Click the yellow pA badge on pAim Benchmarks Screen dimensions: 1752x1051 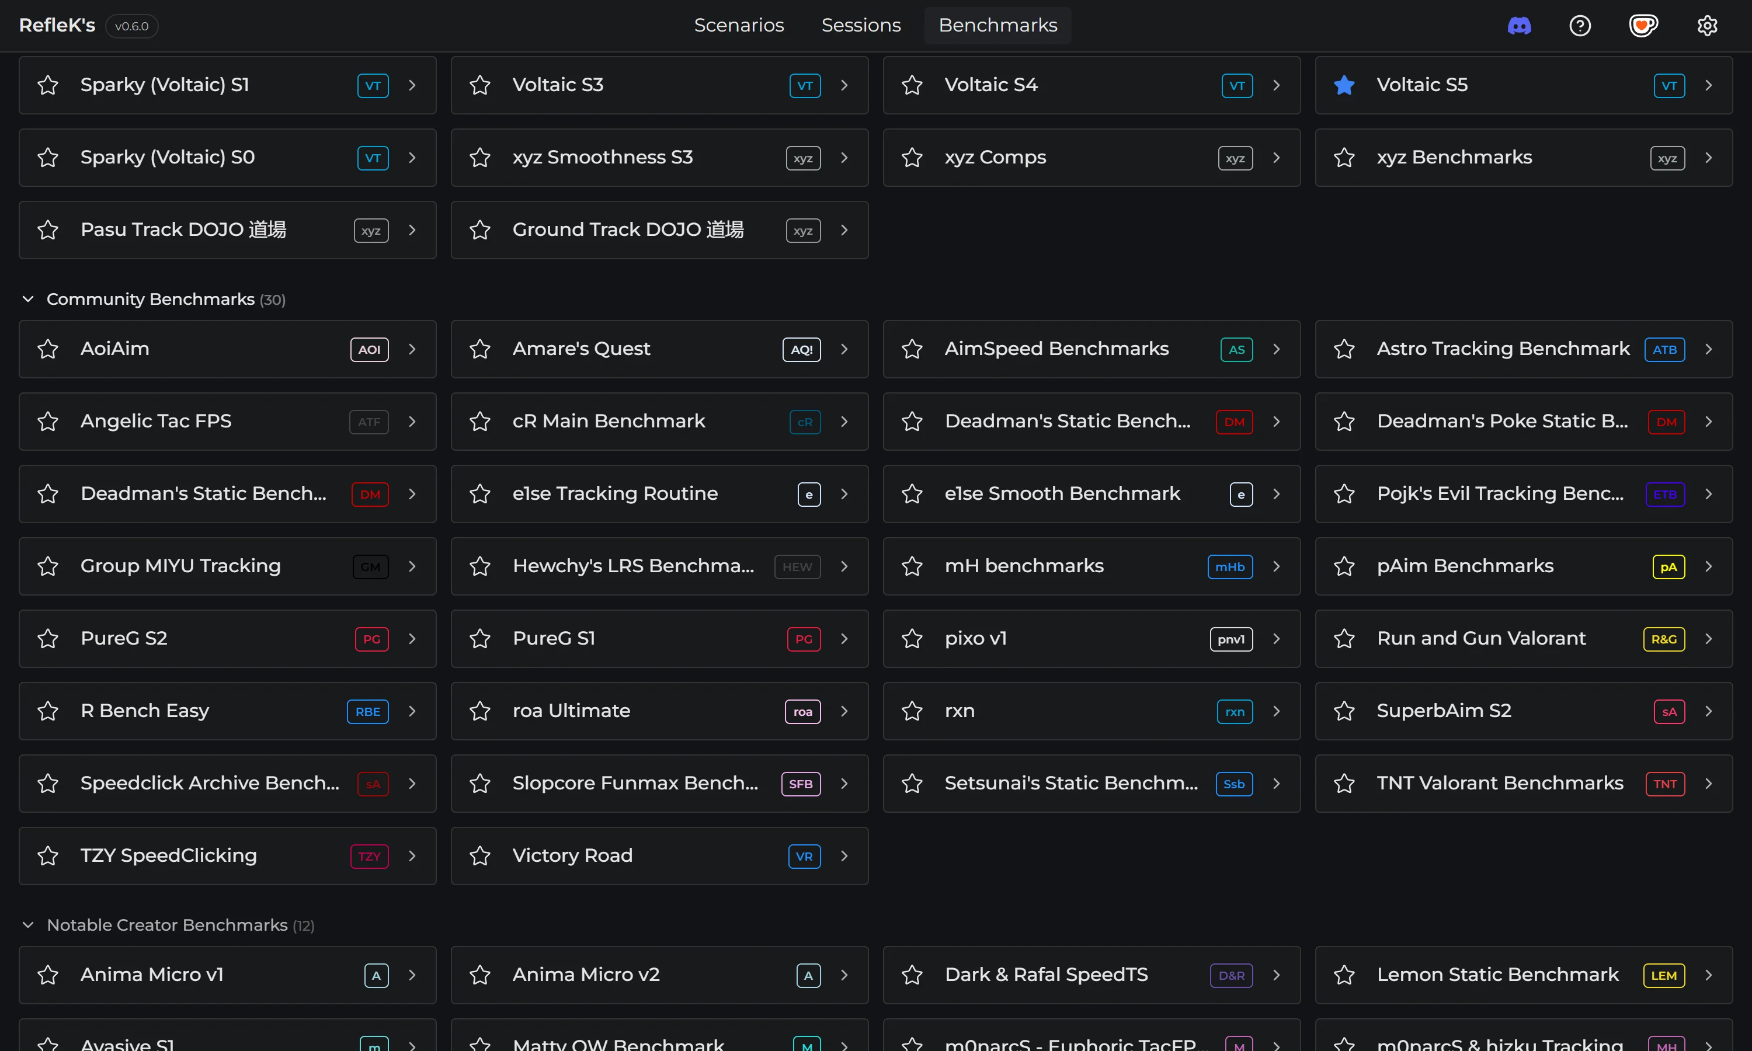(x=1668, y=568)
